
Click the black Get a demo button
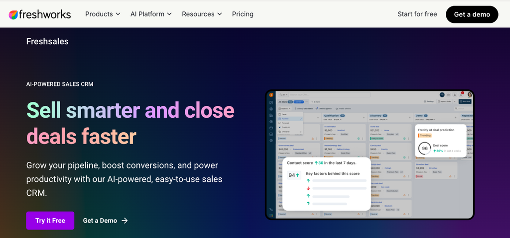pyautogui.click(x=472, y=14)
